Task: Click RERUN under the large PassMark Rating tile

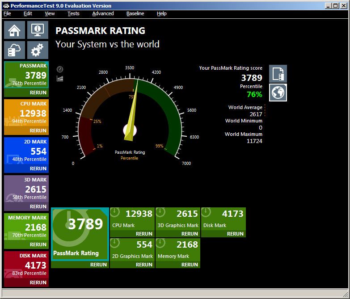Action: coord(98,265)
